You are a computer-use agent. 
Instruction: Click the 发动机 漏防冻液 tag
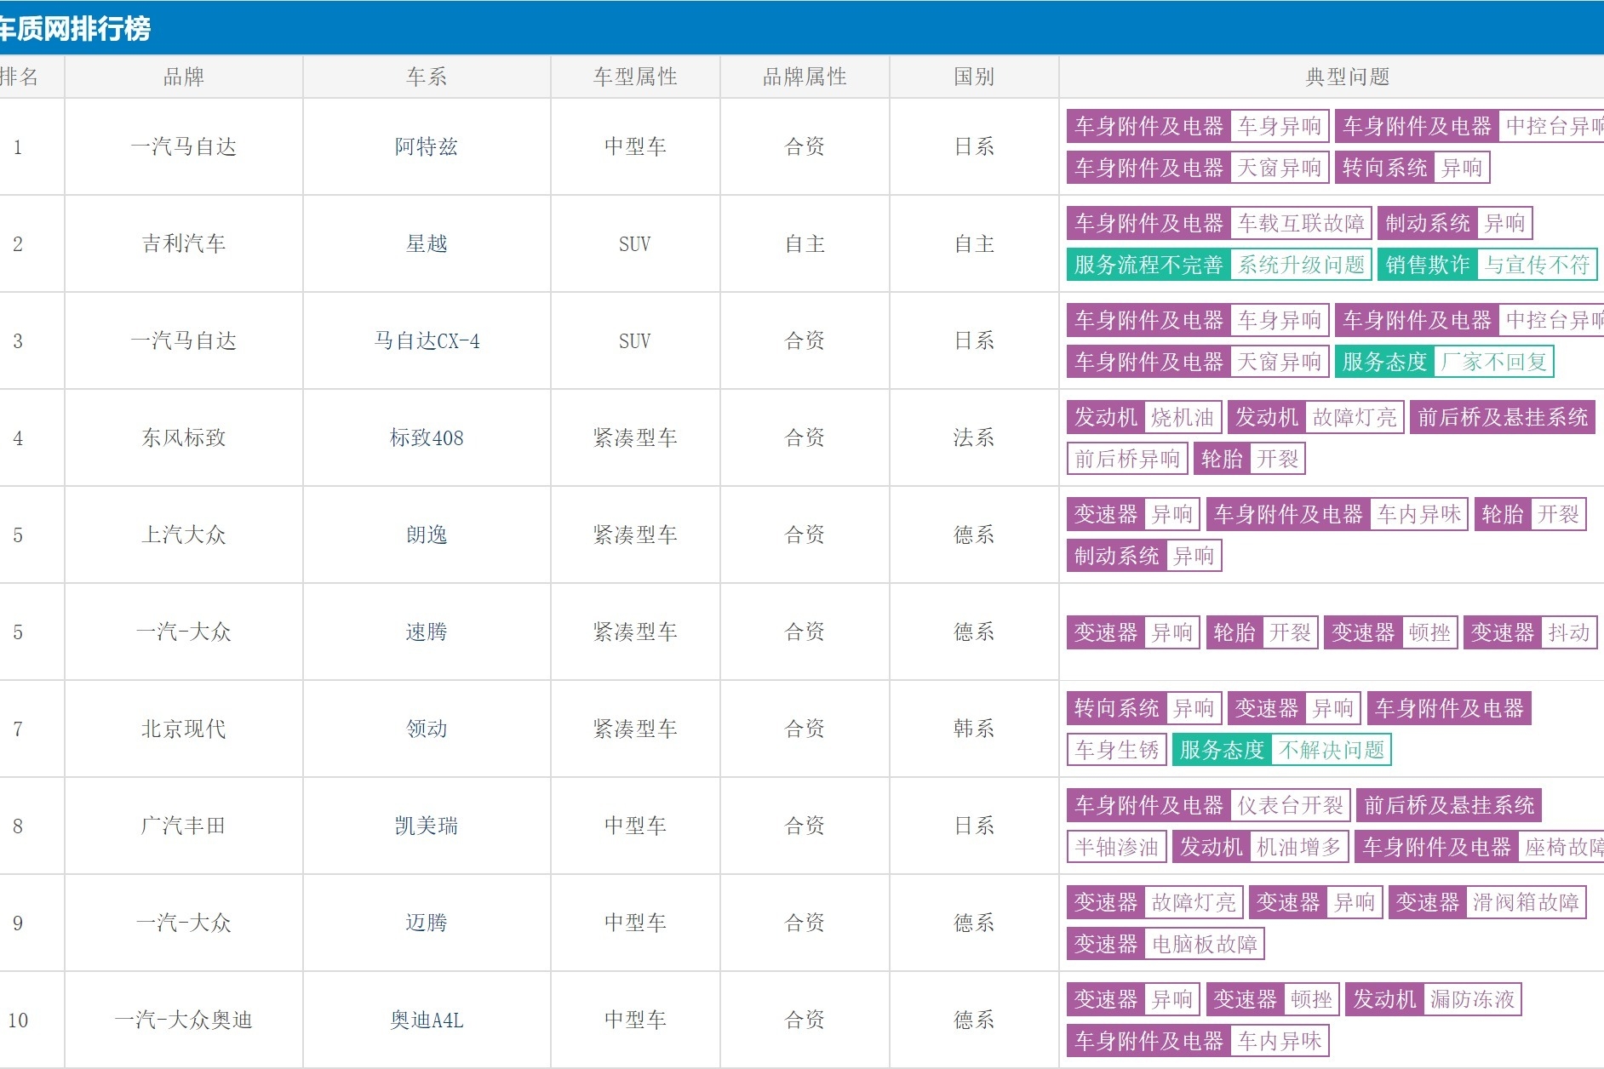pos(1434,999)
